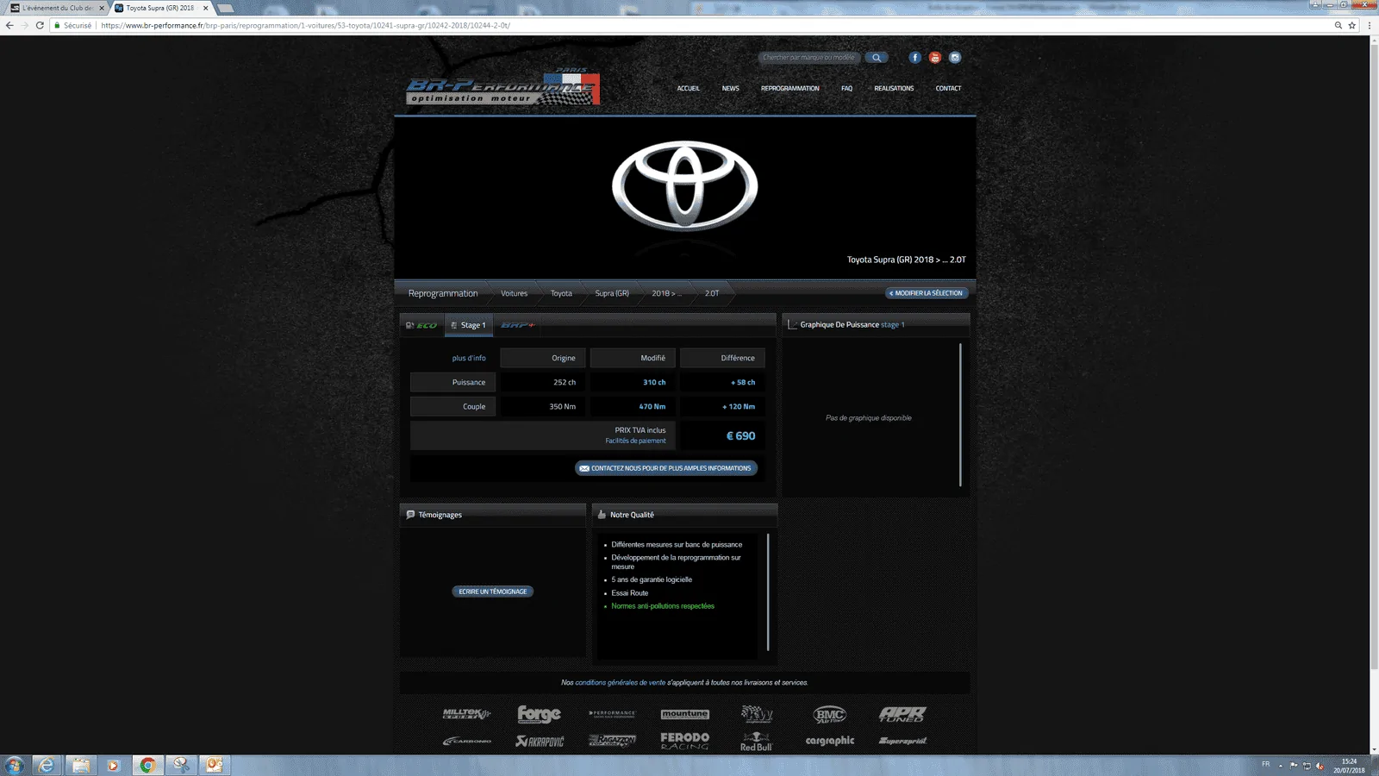
Task: Open the Windows Start menu
Action: tap(14, 765)
